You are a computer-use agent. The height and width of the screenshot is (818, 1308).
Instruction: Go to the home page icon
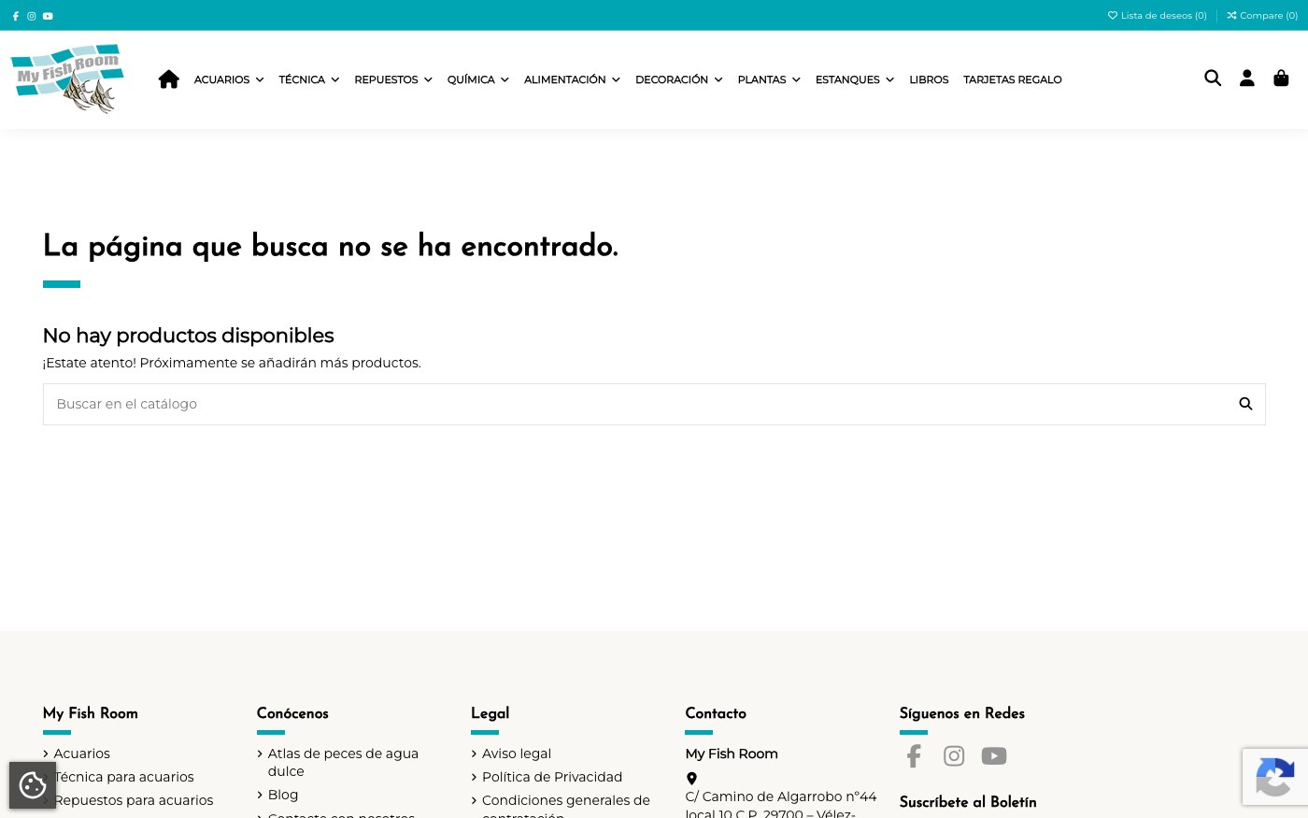(x=169, y=79)
